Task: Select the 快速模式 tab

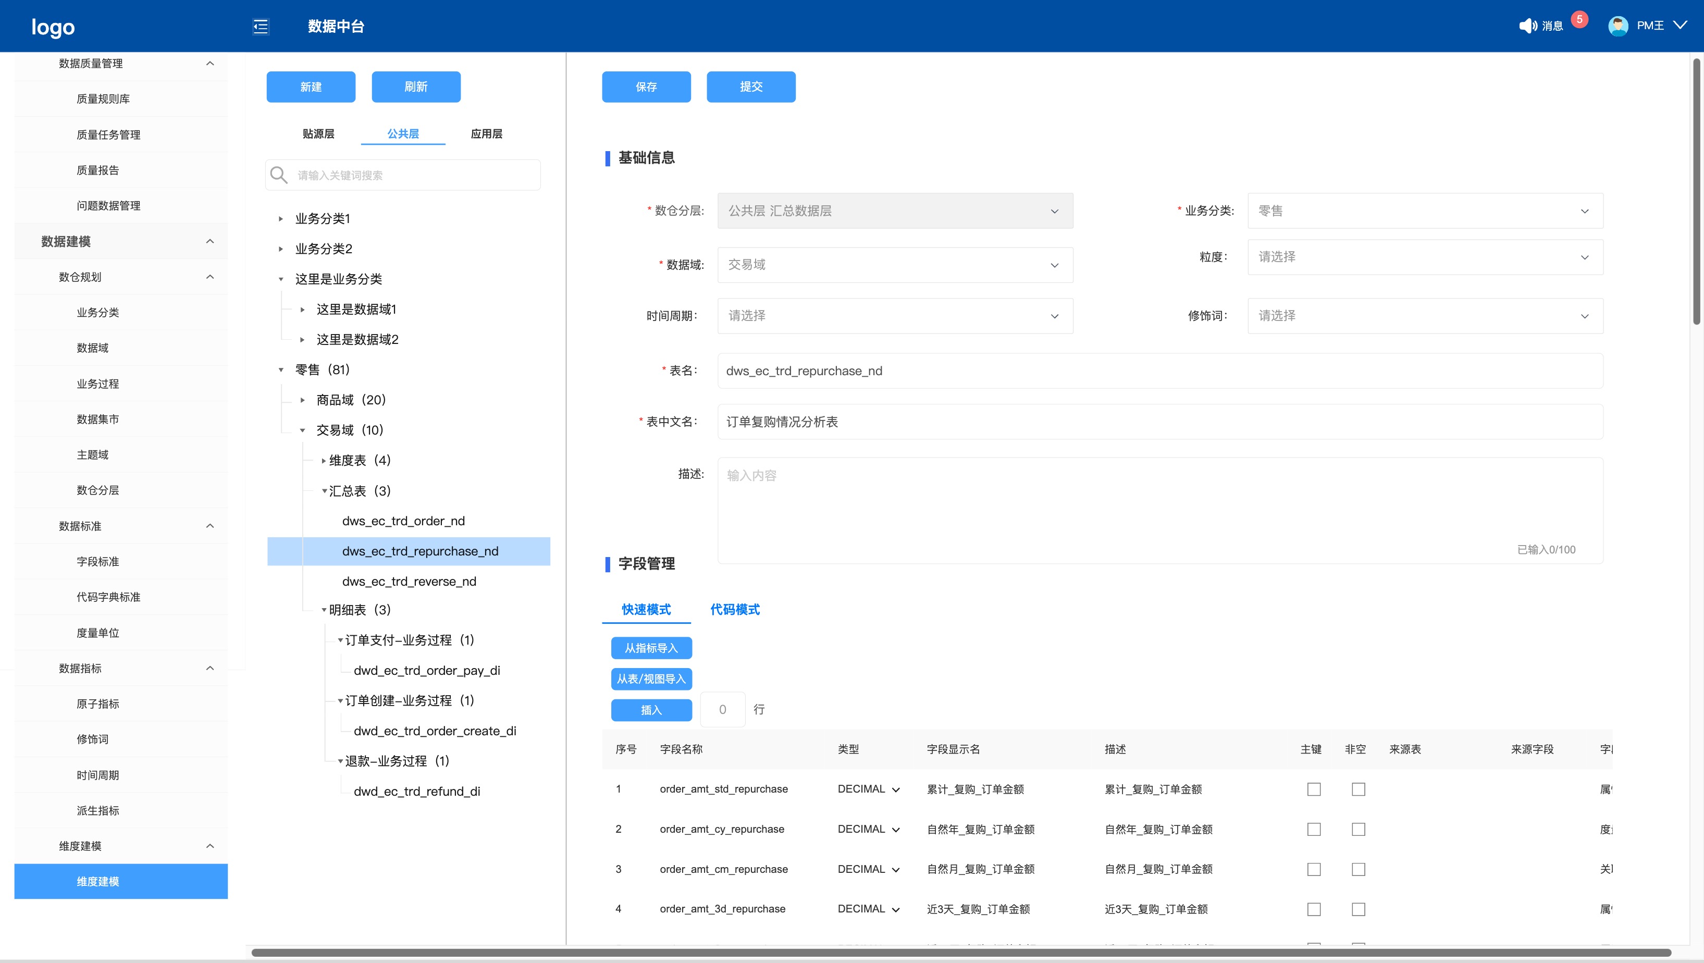Action: [x=646, y=609]
